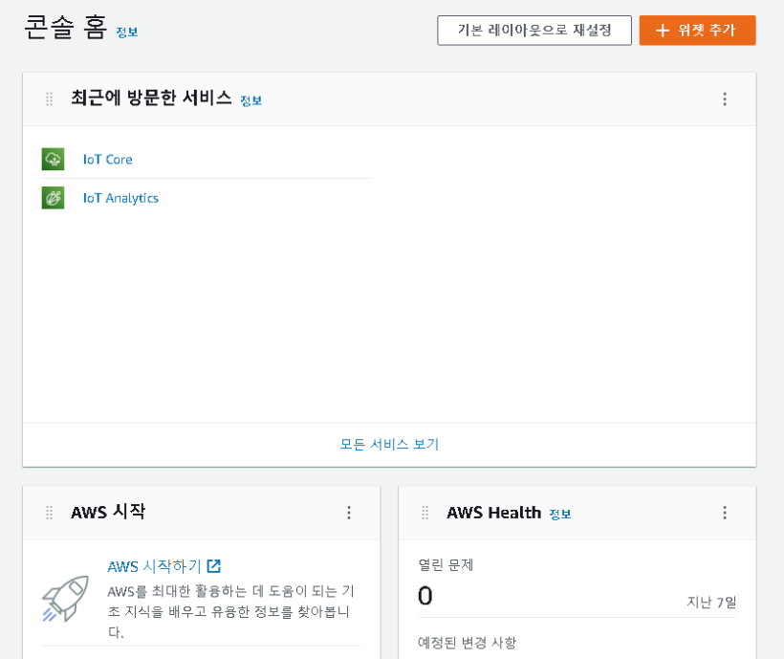Click 정보 link next to AWS Health
The height and width of the screenshot is (659, 784).
[x=560, y=514]
